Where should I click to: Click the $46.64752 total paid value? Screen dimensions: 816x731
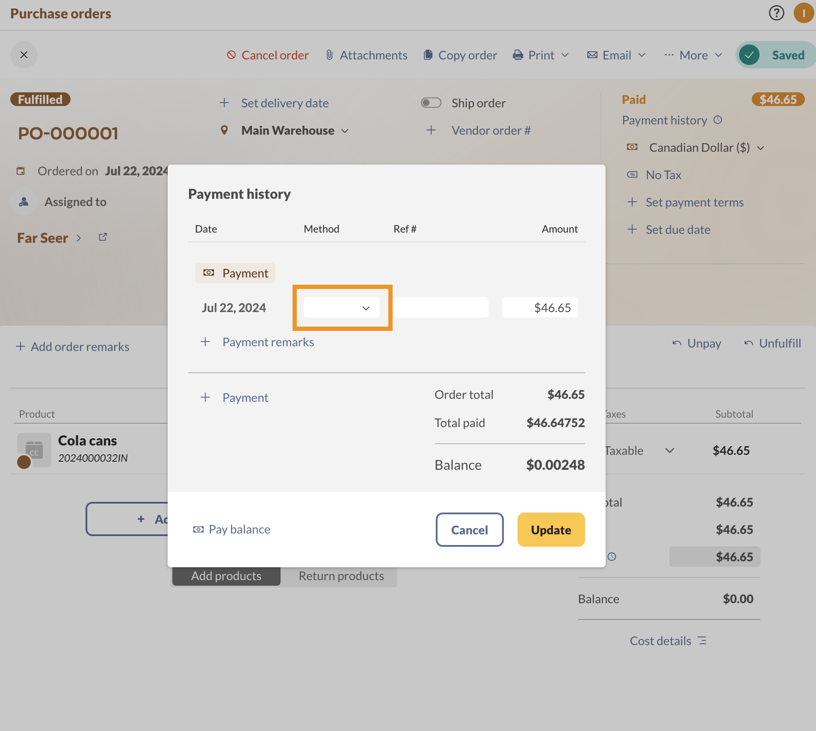coord(556,423)
